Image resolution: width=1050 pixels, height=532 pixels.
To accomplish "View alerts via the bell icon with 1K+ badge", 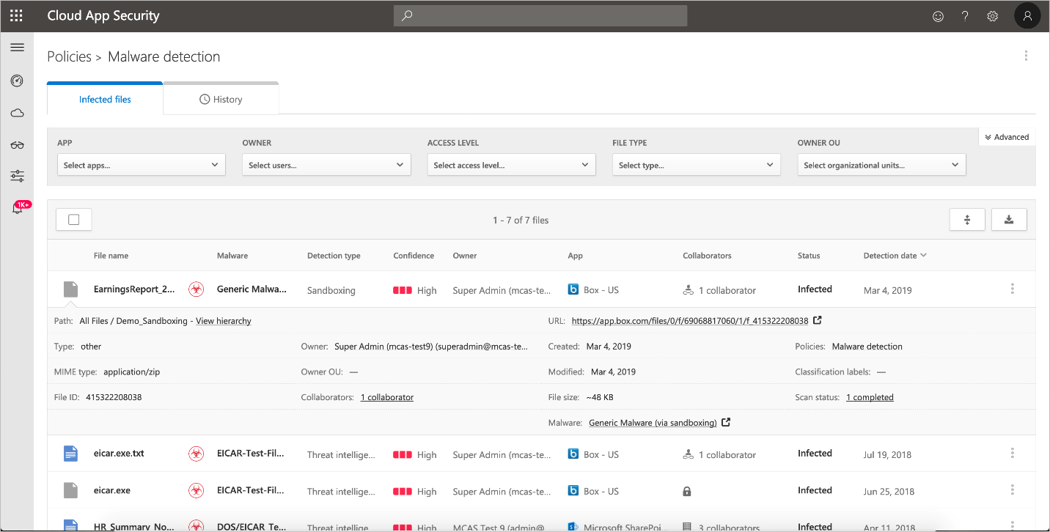I will (x=17, y=207).
